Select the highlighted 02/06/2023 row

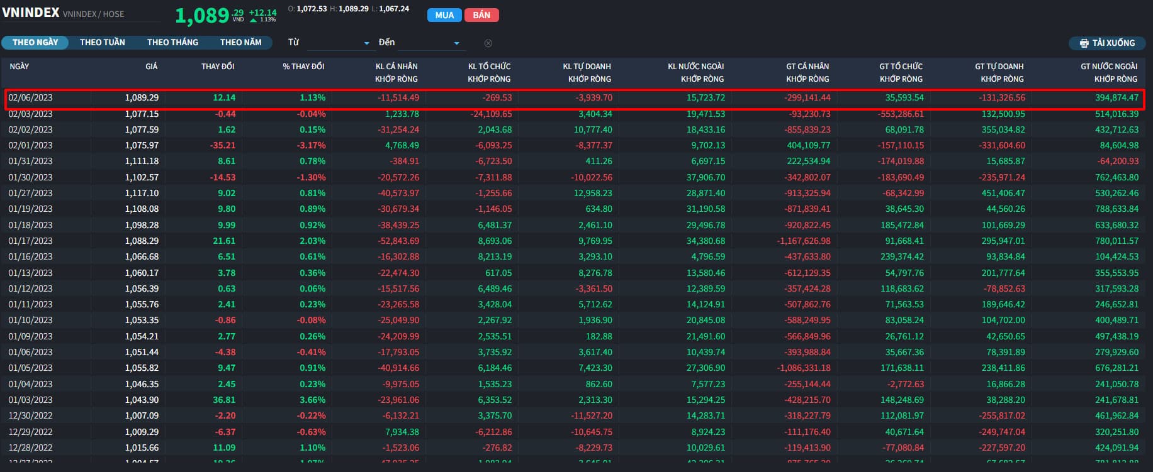(31, 98)
